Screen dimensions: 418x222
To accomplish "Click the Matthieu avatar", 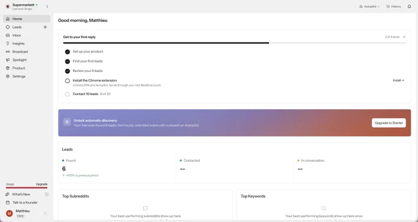I will [x=9, y=213].
